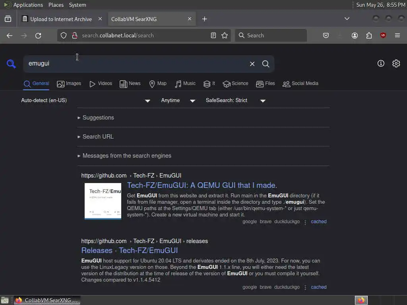The height and width of the screenshot is (305, 407).
Task: Select the Files search category
Action: 265,83
